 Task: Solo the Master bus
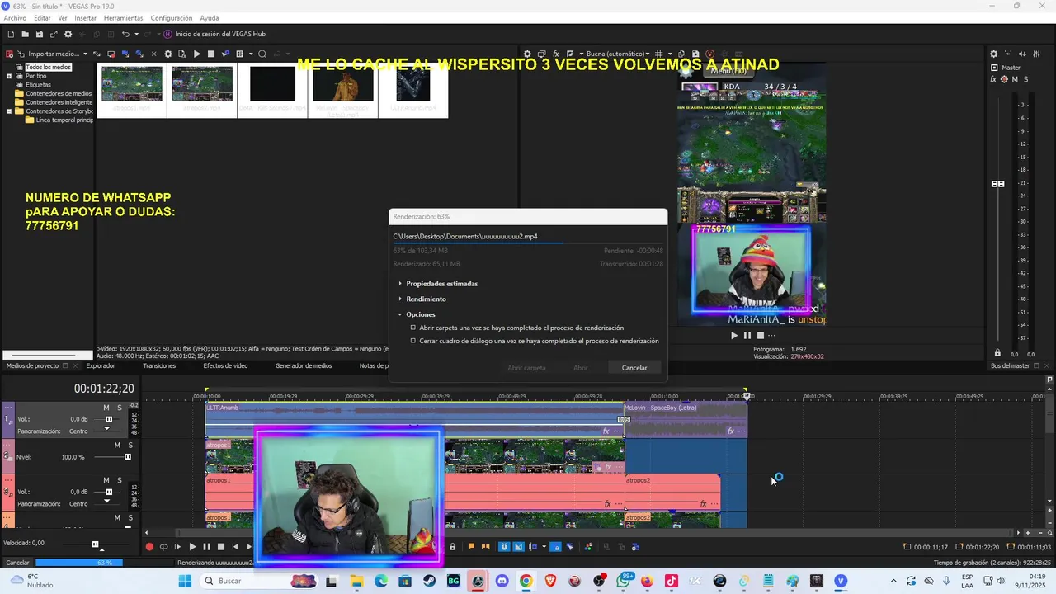tap(1025, 79)
